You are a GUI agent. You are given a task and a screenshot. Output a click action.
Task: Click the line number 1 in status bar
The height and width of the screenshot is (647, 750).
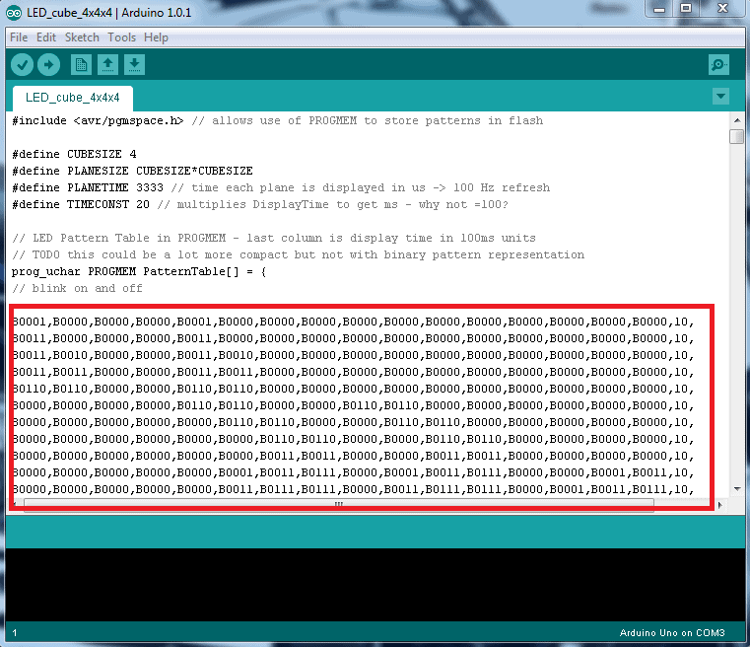15,632
